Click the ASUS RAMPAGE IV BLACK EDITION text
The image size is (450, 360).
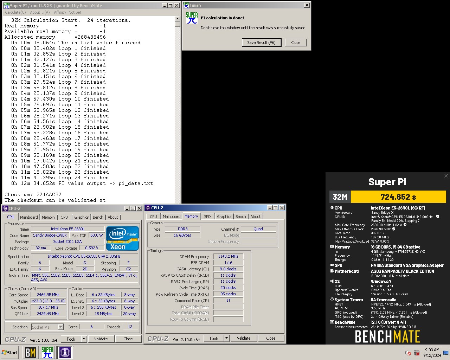coord(403,271)
